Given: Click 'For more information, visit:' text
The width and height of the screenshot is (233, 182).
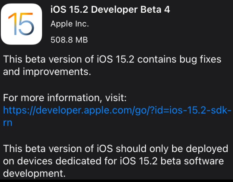Looking at the screenshot, I should 65,98.
